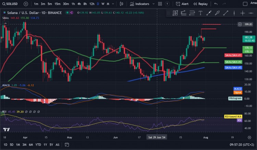
Task: Click the plus icon beside 199.83 price
Action: 240,24
